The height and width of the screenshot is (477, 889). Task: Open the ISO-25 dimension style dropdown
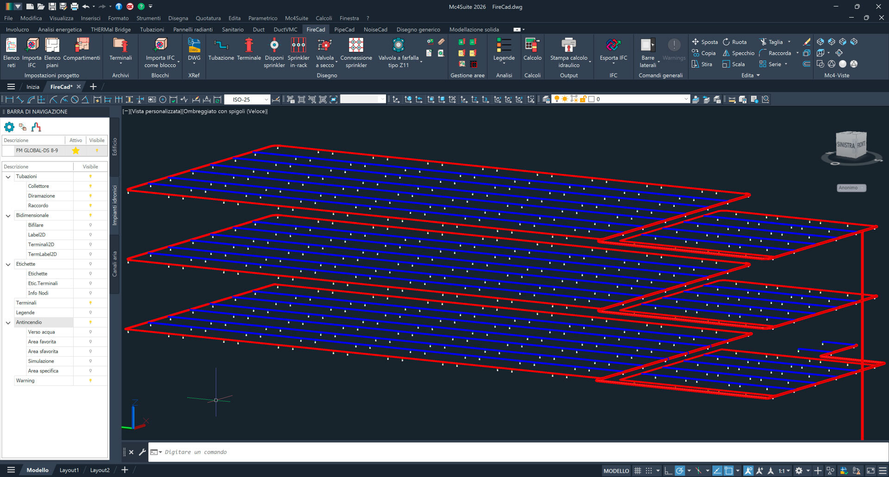266,99
